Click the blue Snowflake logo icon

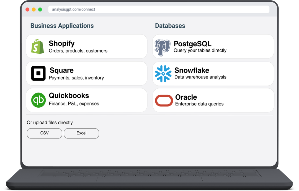click(163, 74)
